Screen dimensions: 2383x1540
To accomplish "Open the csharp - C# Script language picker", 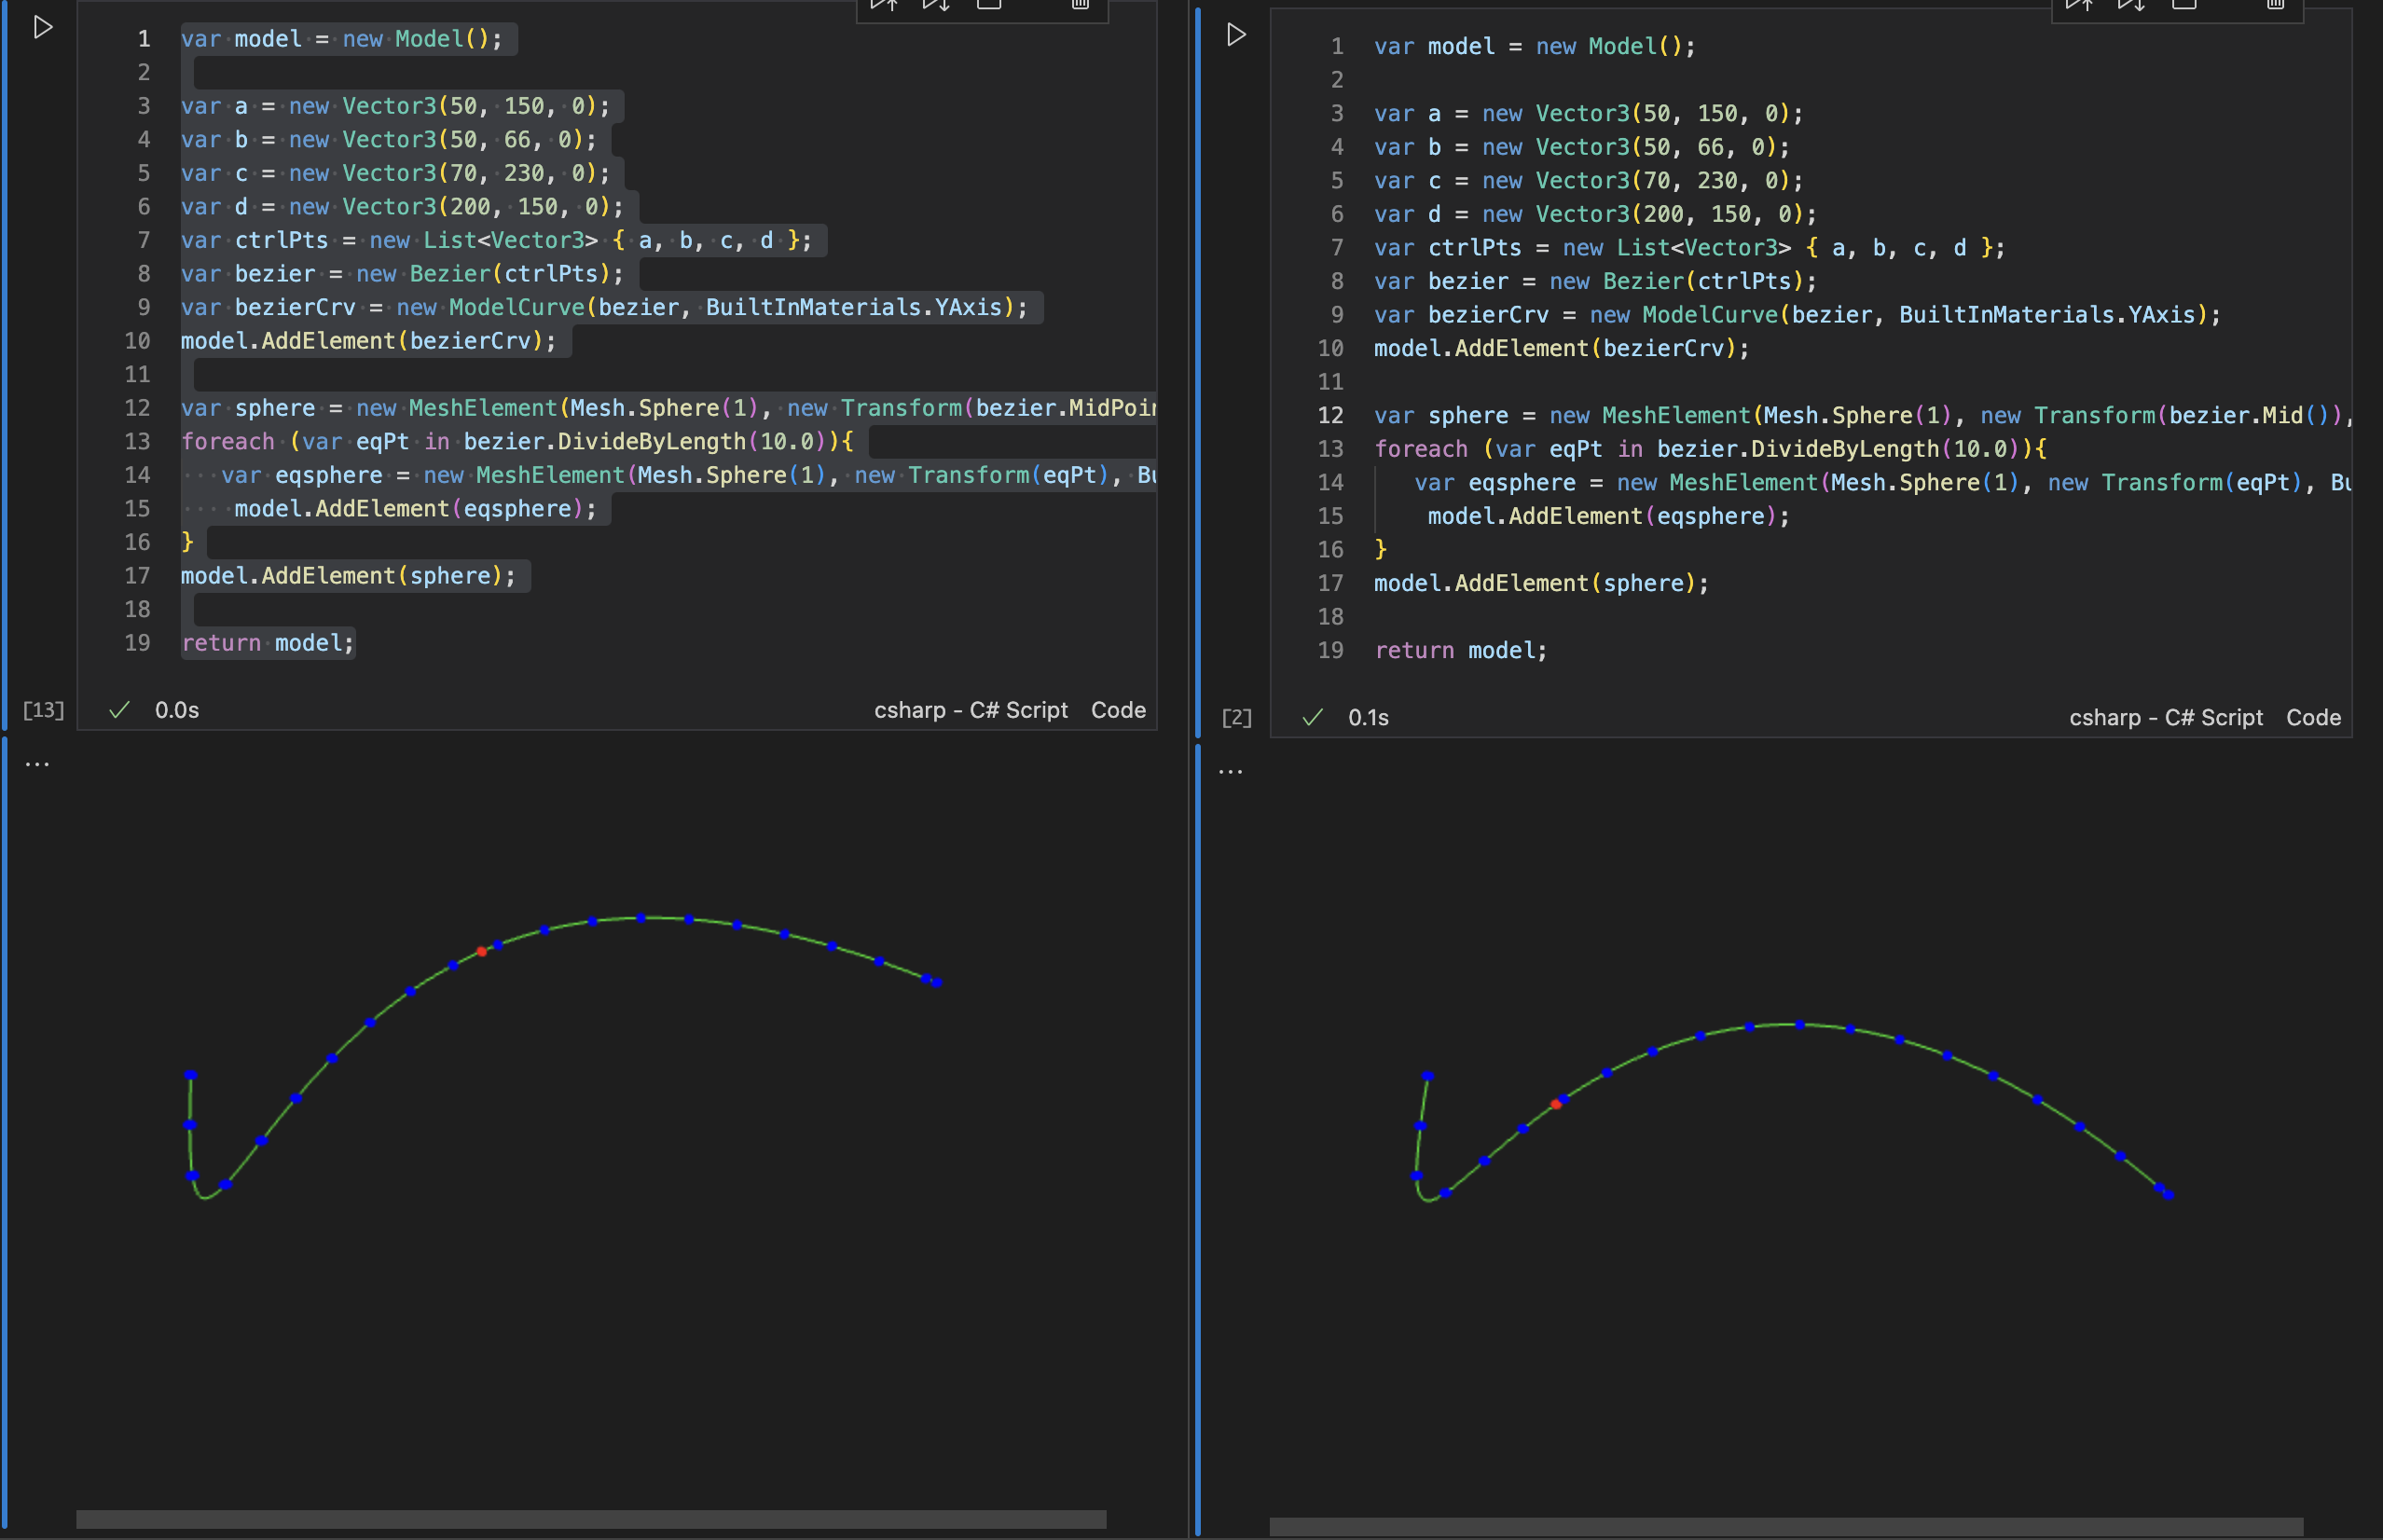I will click(x=971, y=710).
